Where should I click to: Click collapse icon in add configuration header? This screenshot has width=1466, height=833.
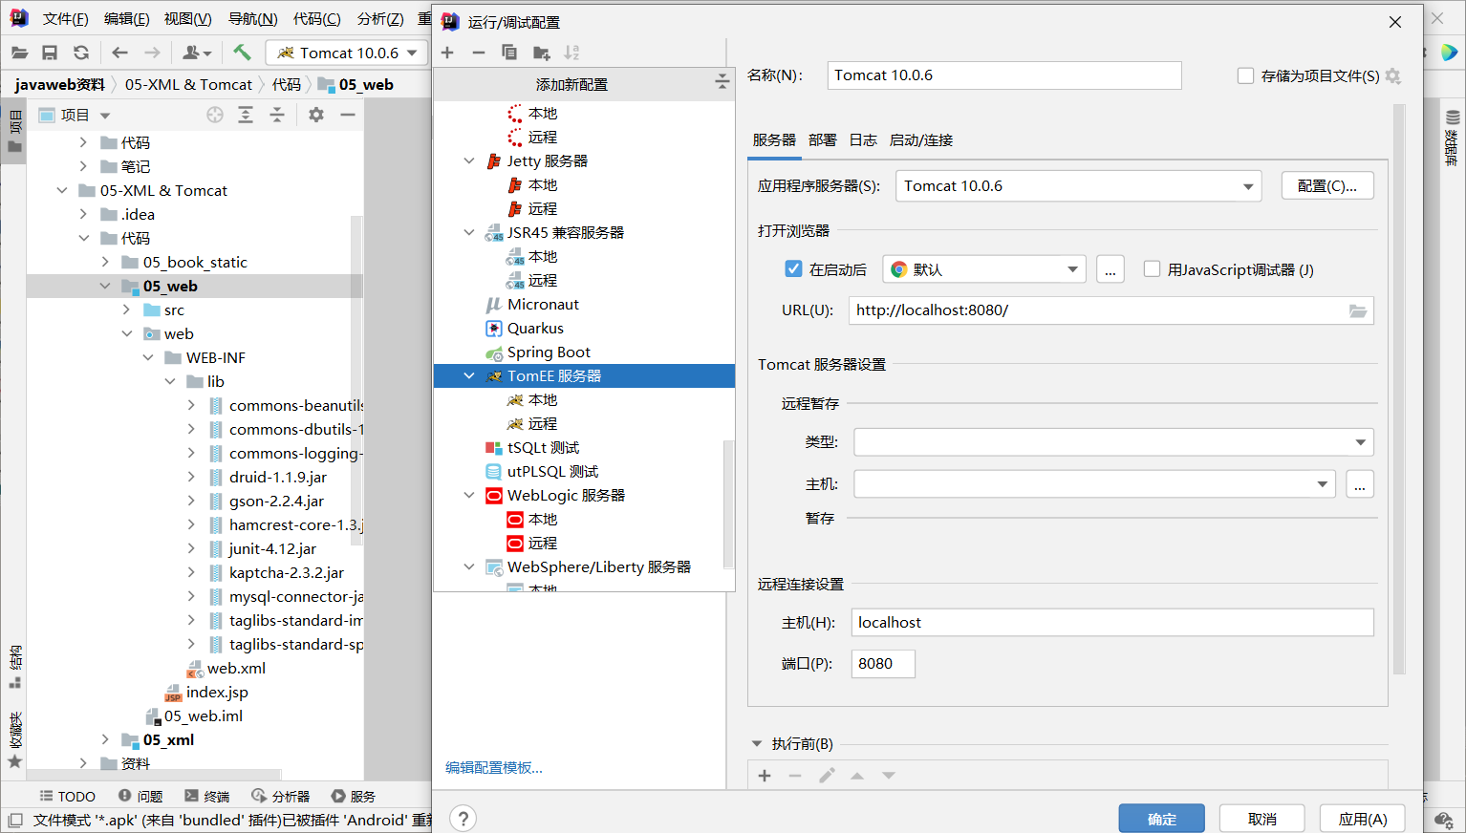(x=722, y=83)
